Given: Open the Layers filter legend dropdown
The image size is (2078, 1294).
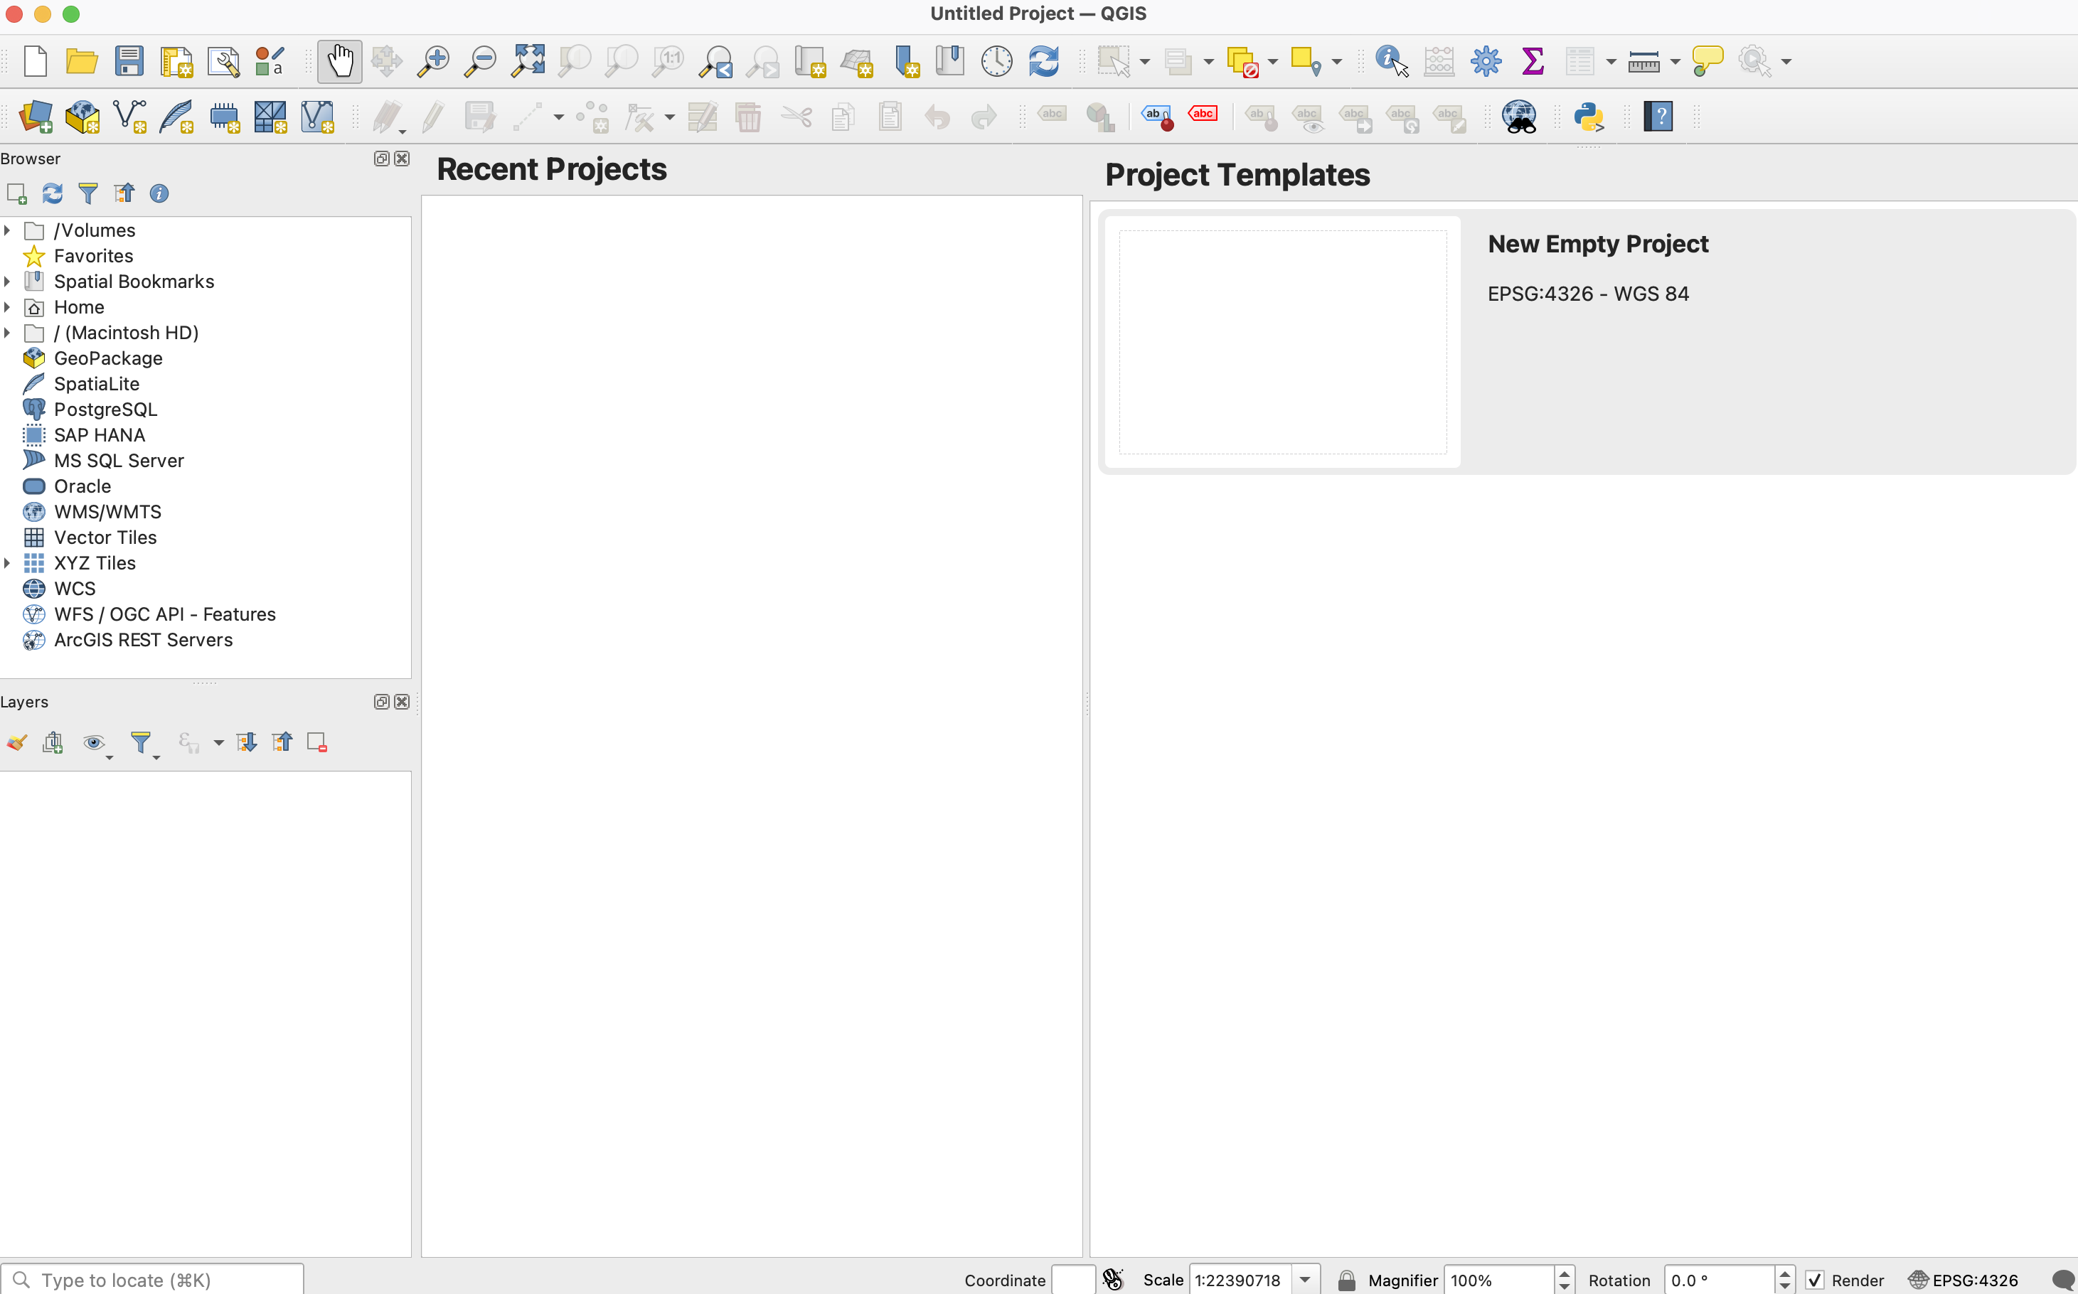Looking at the screenshot, I should tap(143, 743).
